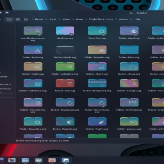Screen dimensions: 164x164
Task: Select the folder-deb.svg red Debian icon
Action: point(65,83)
